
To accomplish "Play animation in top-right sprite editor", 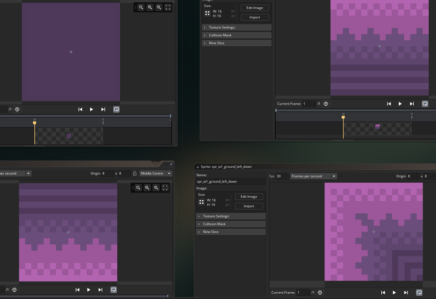I will pos(400,104).
